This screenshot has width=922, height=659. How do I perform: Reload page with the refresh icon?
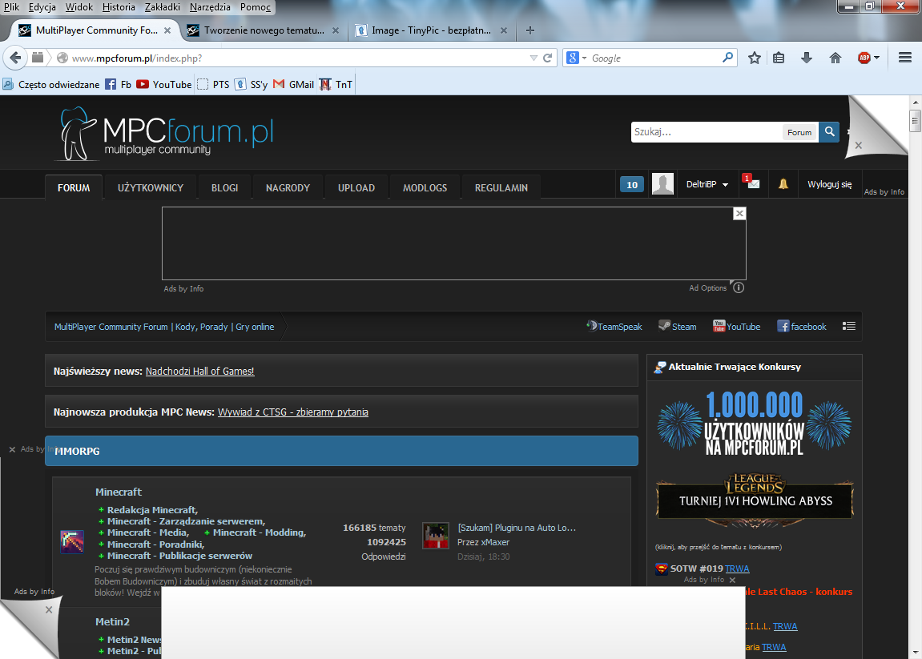[x=547, y=58]
